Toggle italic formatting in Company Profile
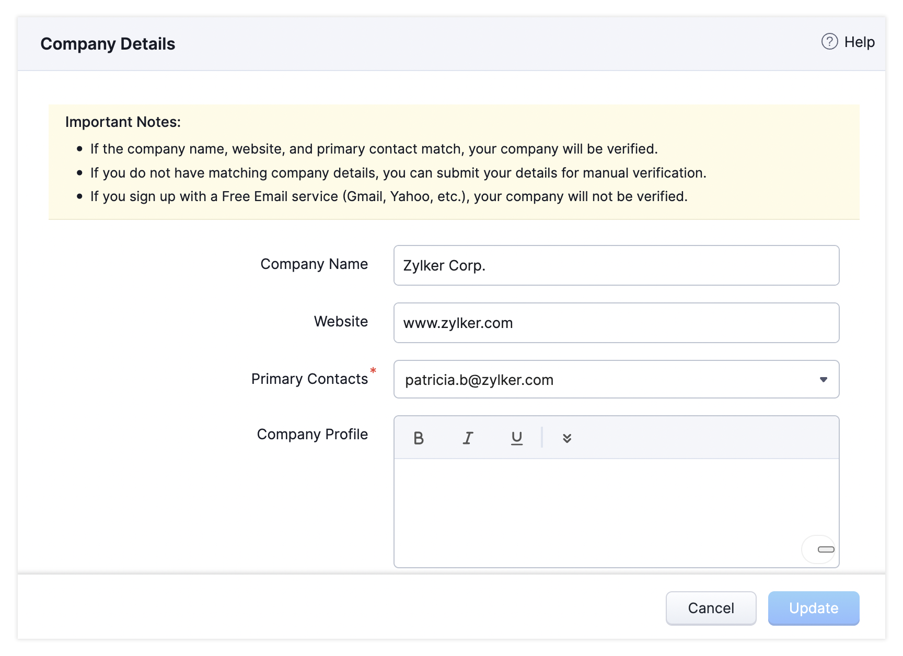 [x=468, y=438]
